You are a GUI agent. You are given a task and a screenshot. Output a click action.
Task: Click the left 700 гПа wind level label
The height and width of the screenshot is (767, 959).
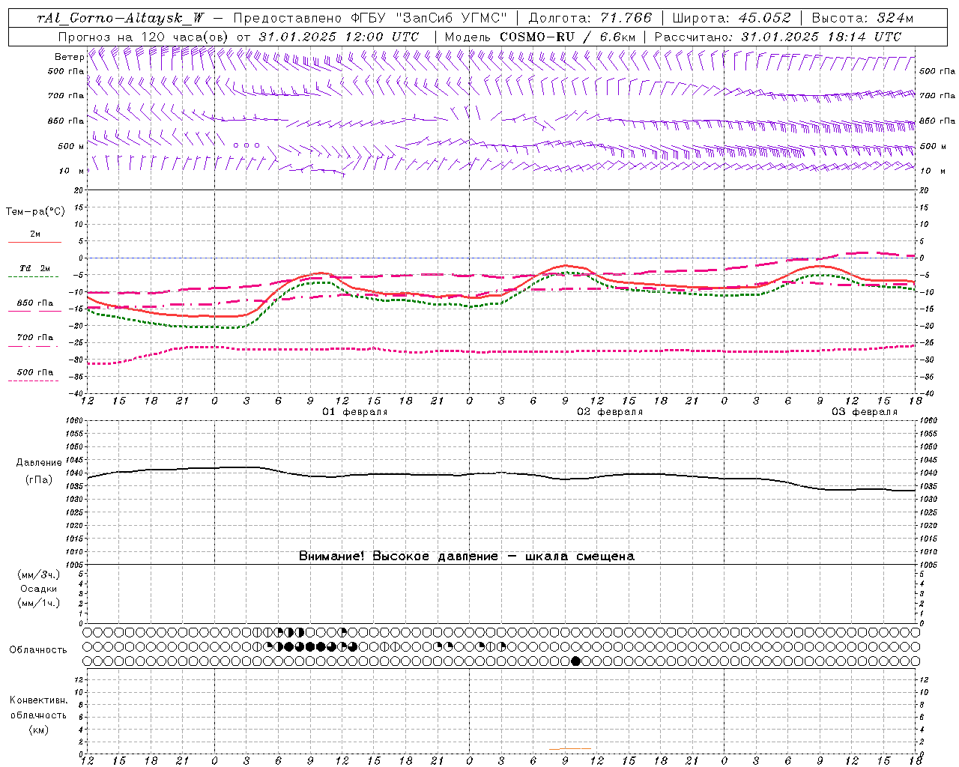coord(66,96)
